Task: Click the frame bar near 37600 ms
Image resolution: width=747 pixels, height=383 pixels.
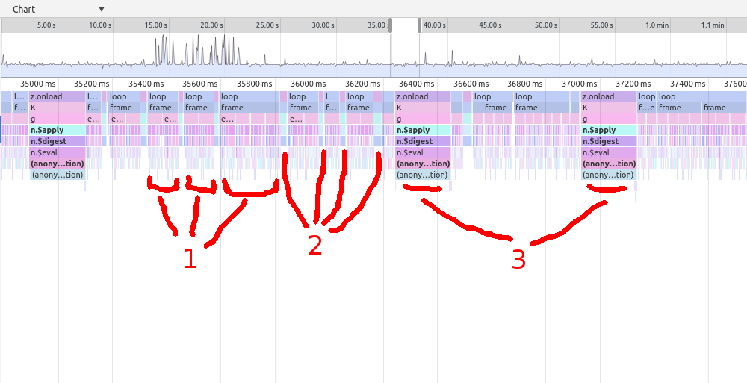Action: pyautogui.click(x=723, y=108)
